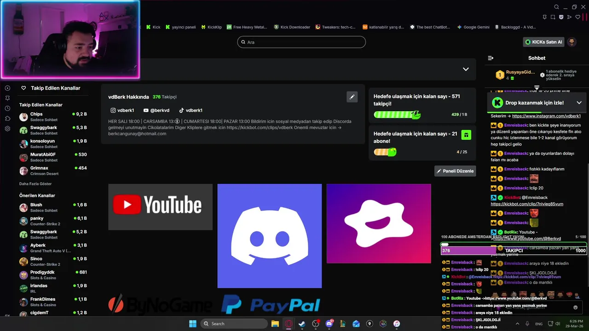Screen dimensions: 589x331
Task: Click the pin icon in left sidebar
Action: (x=7, y=98)
